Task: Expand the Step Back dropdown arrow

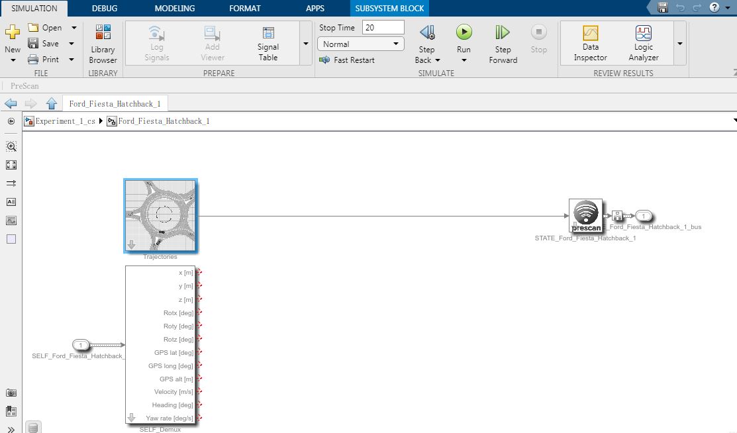Action: pyautogui.click(x=438, y=60)
